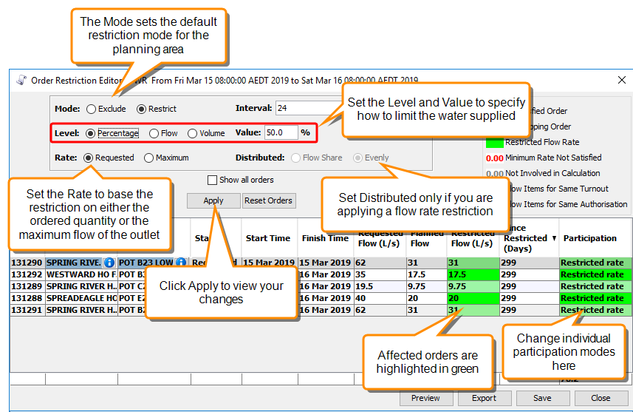Set Rate to Maximum
Viewport: 633px width, 412px height.
point(148,158)
